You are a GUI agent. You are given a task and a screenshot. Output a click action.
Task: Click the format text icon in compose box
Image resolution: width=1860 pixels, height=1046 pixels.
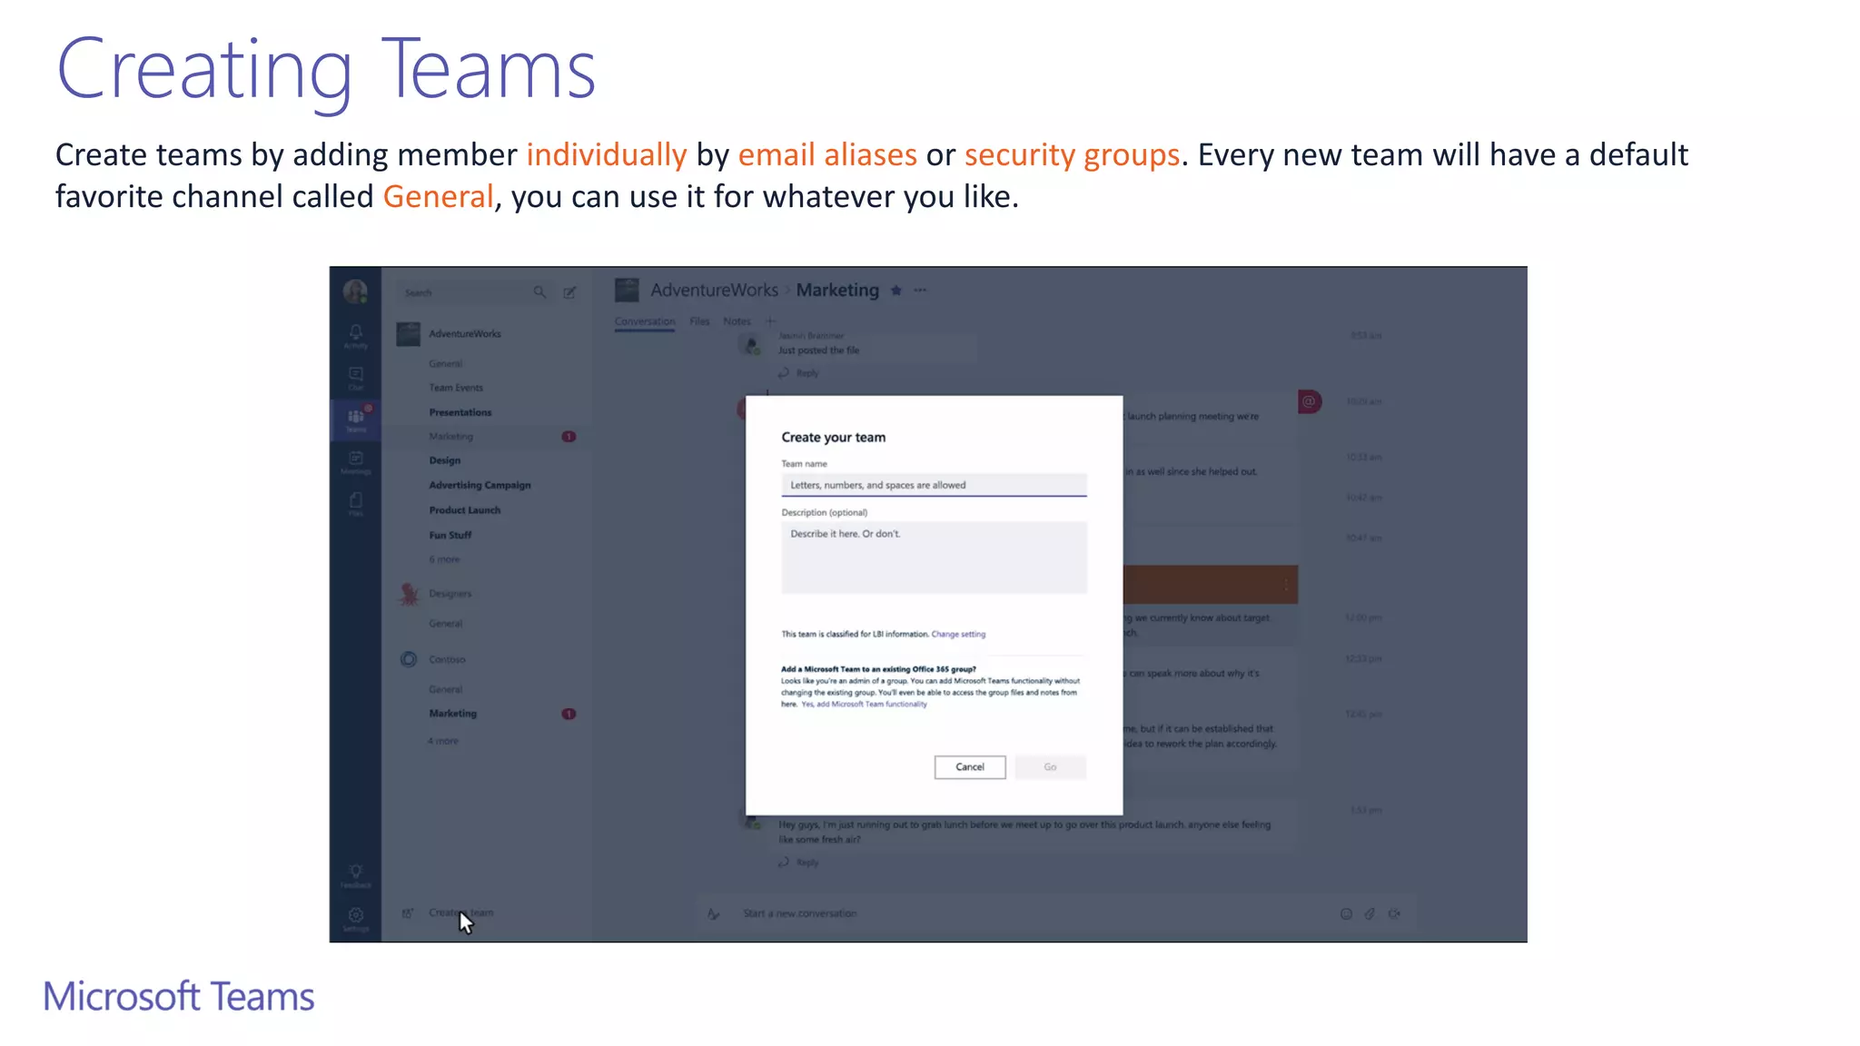pos(714,913)
